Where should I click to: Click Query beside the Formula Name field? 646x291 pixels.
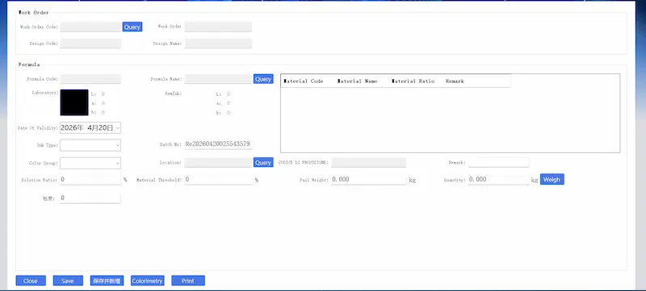point(263,79)
